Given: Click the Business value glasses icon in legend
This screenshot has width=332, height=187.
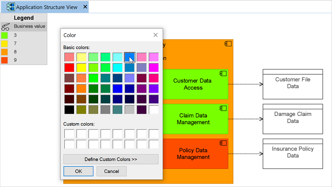Looking at the screenshot, I should point(6,27).
